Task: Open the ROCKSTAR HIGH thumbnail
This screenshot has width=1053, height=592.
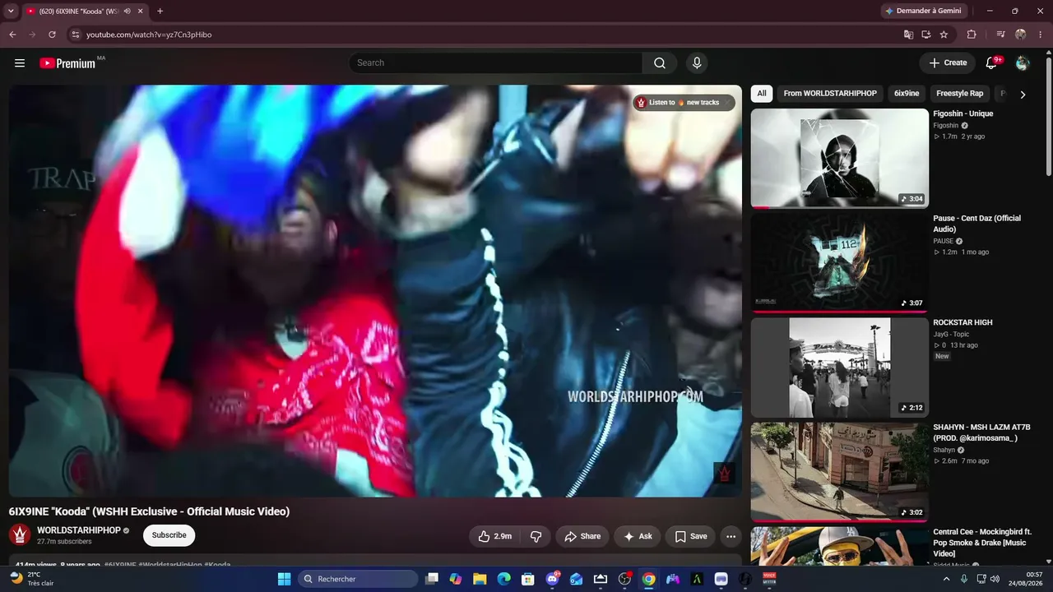Action: (839, 368)
